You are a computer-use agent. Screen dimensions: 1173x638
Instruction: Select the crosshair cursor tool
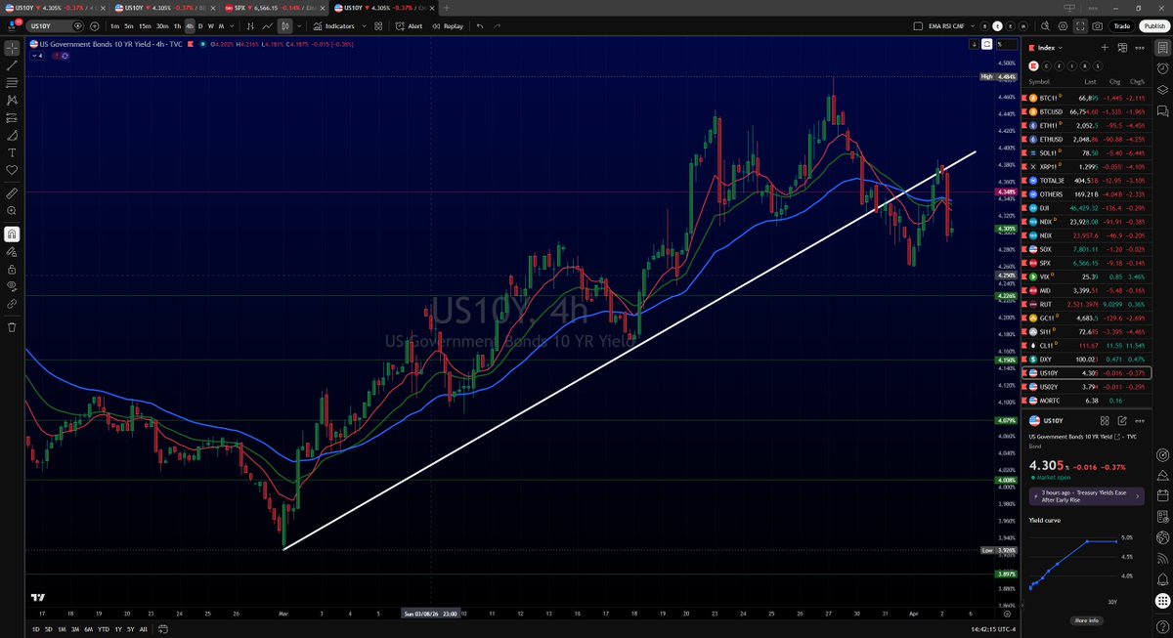pyautogui.click(x=12, y=47)
